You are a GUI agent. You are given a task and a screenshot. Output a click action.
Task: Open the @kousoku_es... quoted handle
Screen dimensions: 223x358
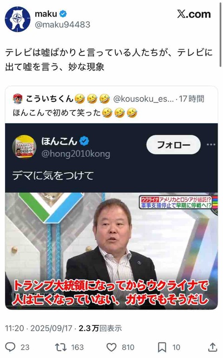(x=144, y=99)
